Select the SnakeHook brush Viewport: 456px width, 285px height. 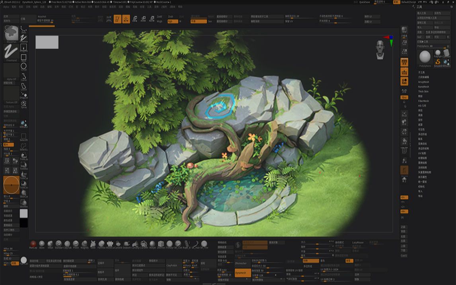tap(127, 244)
